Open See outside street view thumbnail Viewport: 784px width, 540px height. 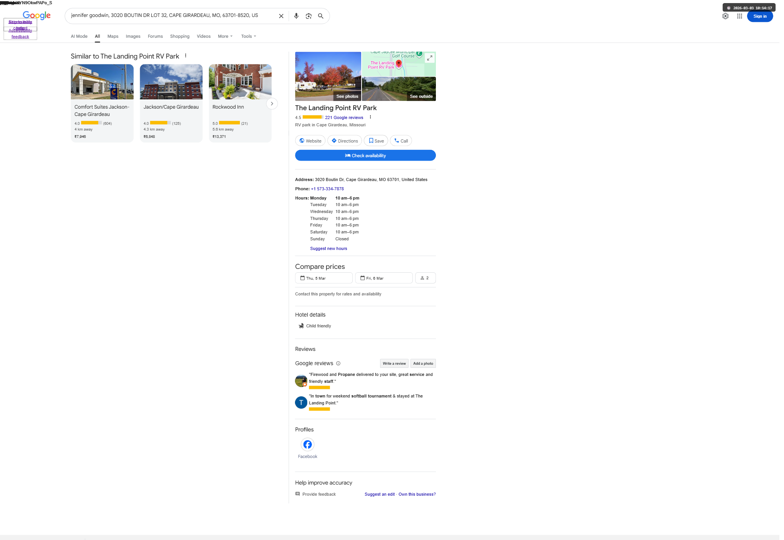tap(399, 89)
